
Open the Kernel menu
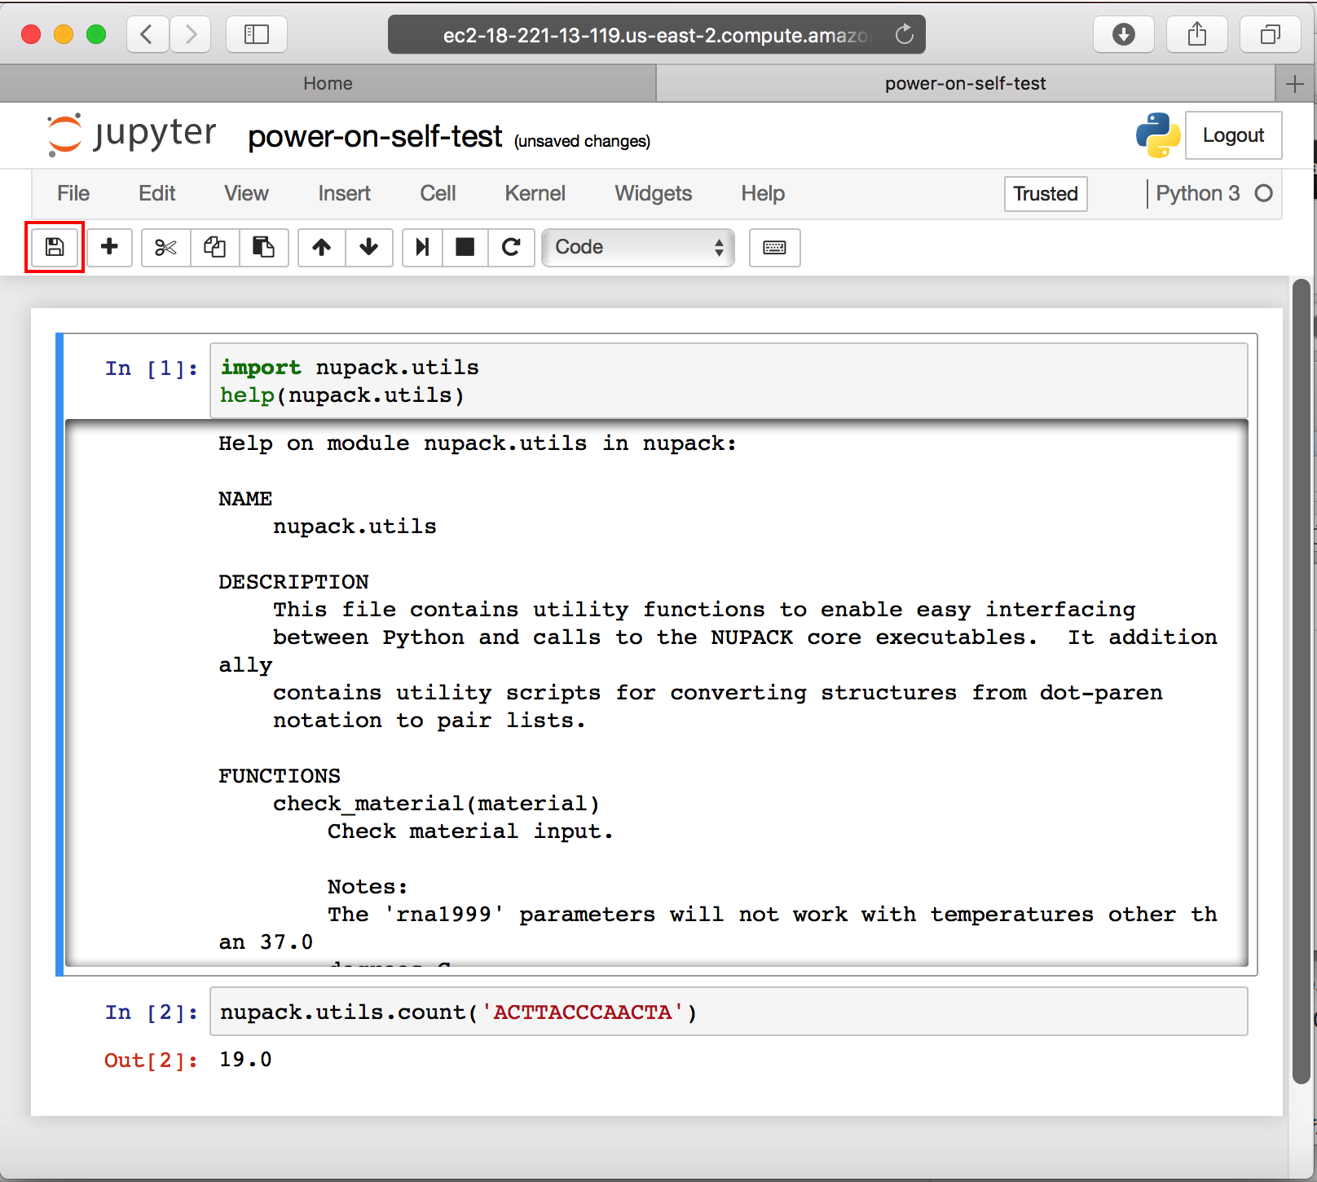535,193
